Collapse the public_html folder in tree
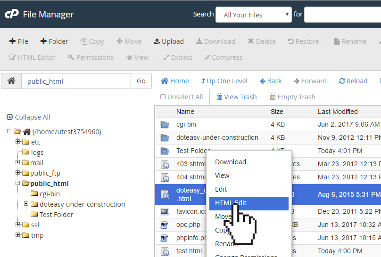Screen dimensions: 381x257 pos(17,183)
